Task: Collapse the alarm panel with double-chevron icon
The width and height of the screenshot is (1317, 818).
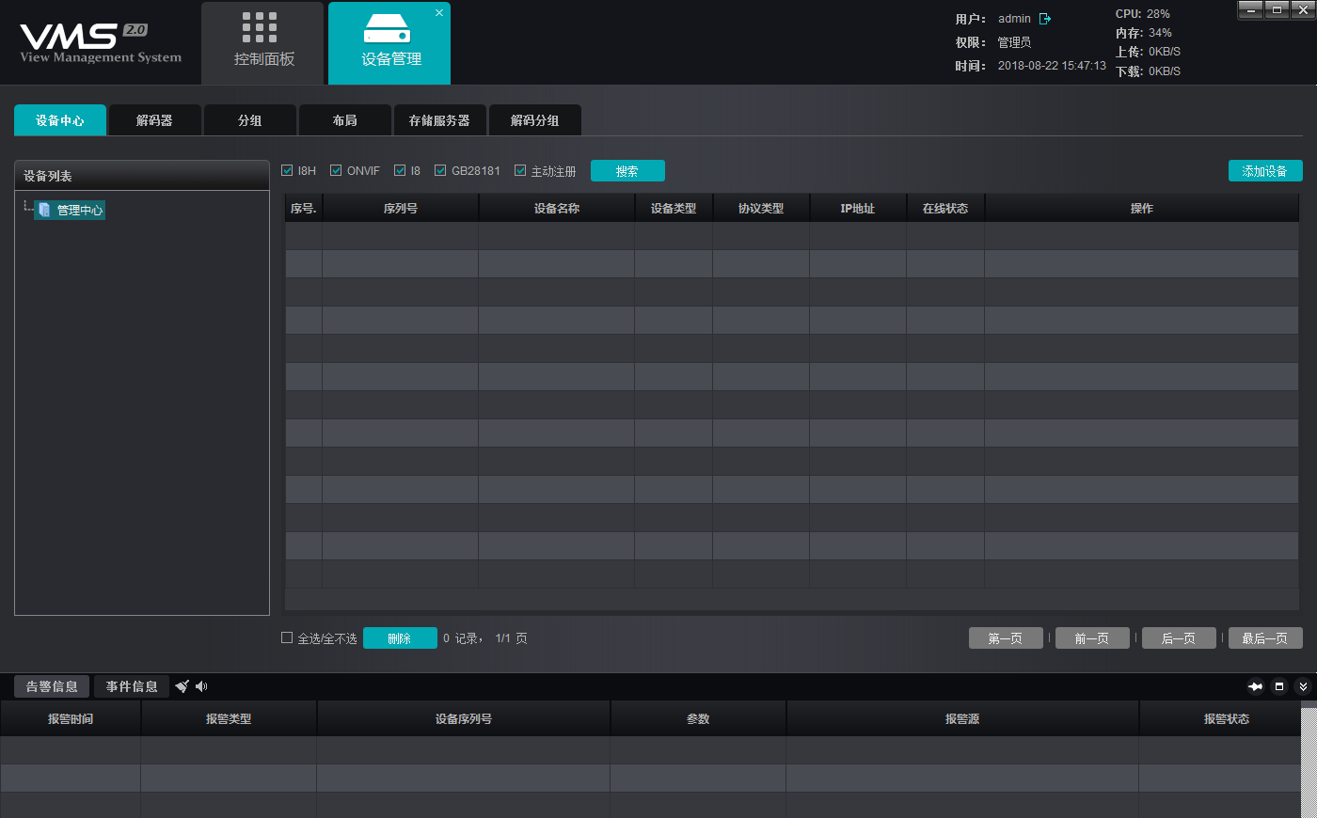Action: click(x=1303, y=686)
